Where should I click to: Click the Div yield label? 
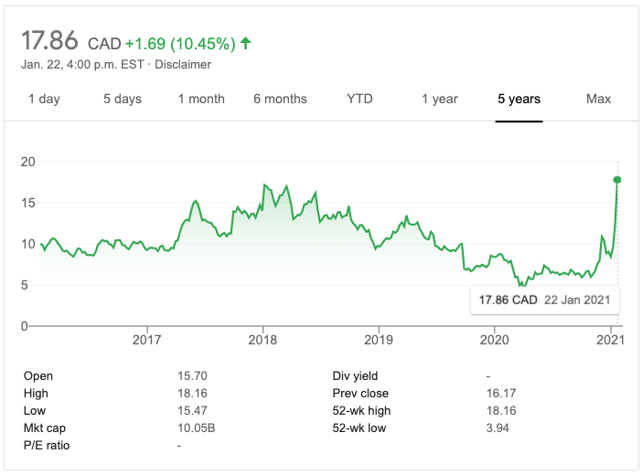click(355, 376)
